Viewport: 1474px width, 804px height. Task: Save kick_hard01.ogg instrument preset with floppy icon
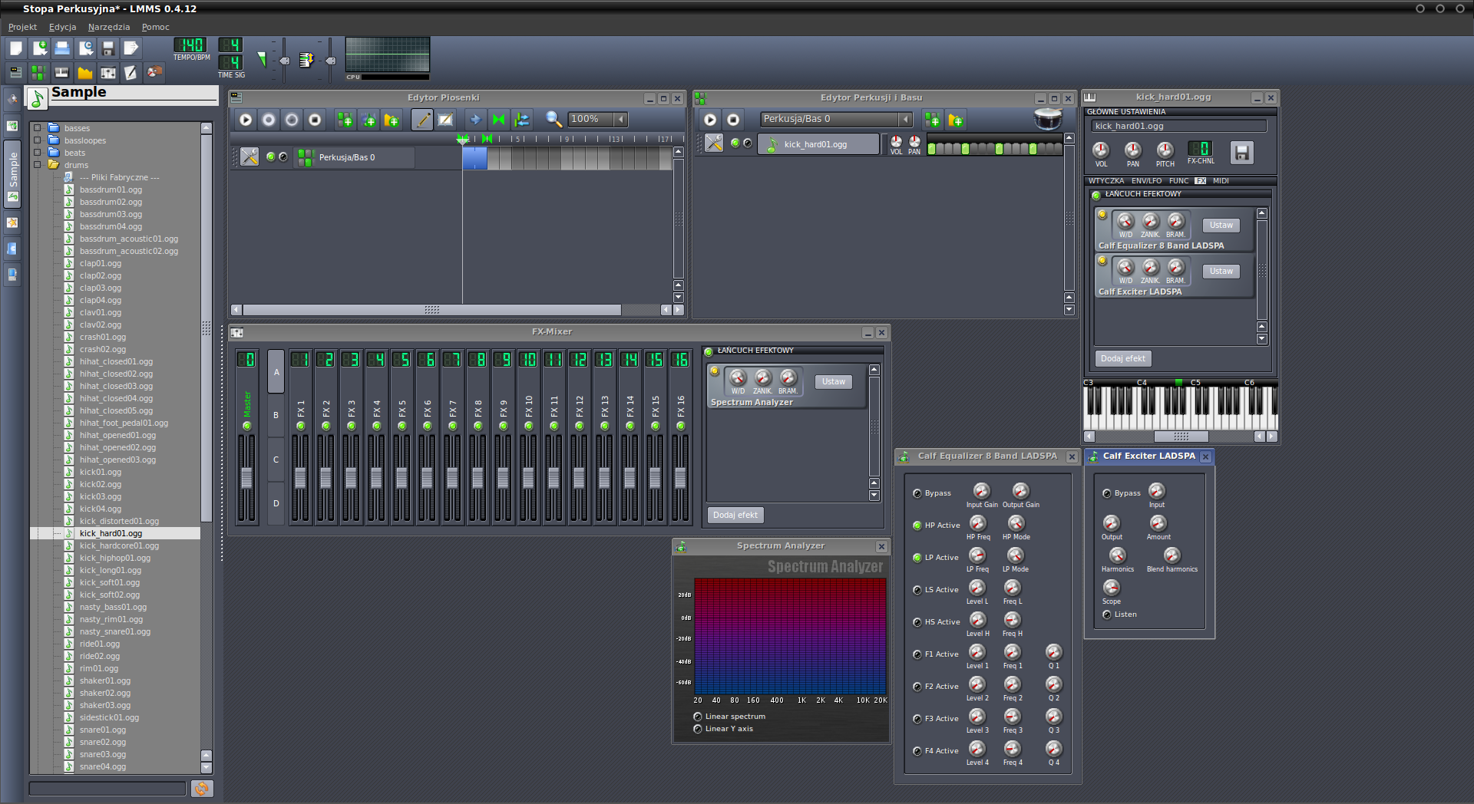click(1241, 152)
